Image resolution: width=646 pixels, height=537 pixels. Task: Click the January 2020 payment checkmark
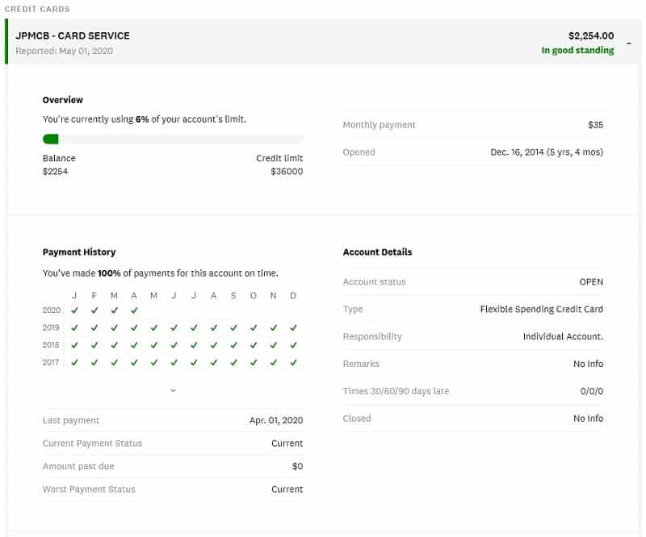(x=74, y=310)
